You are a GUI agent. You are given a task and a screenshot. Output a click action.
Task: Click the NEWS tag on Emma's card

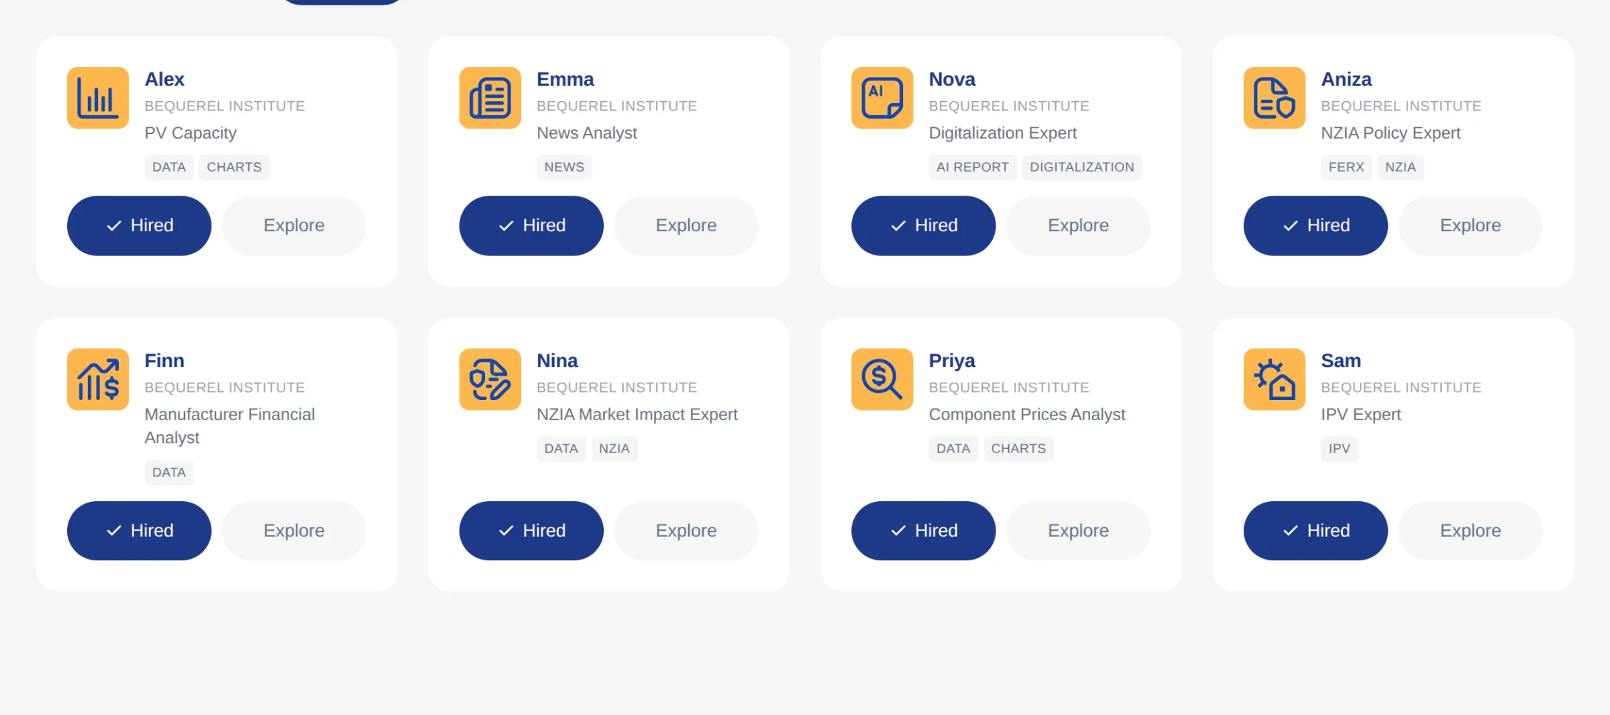[564, 167]
